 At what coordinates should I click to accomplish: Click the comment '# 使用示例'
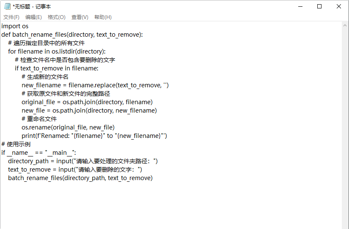coord(16,144)
